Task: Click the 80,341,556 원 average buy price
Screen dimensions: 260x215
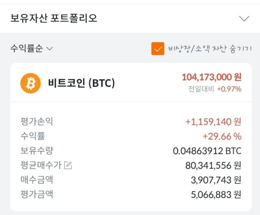Action: pyautogui.click(x=213, y=165)
